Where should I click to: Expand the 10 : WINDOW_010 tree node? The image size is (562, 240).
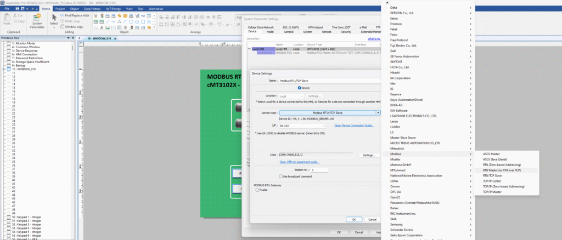[4, 69]
